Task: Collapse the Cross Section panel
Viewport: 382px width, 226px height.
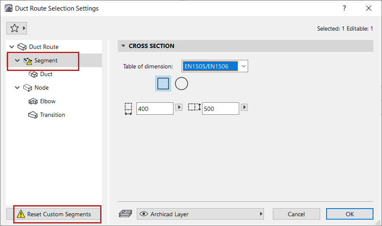Action: (124, 46)
